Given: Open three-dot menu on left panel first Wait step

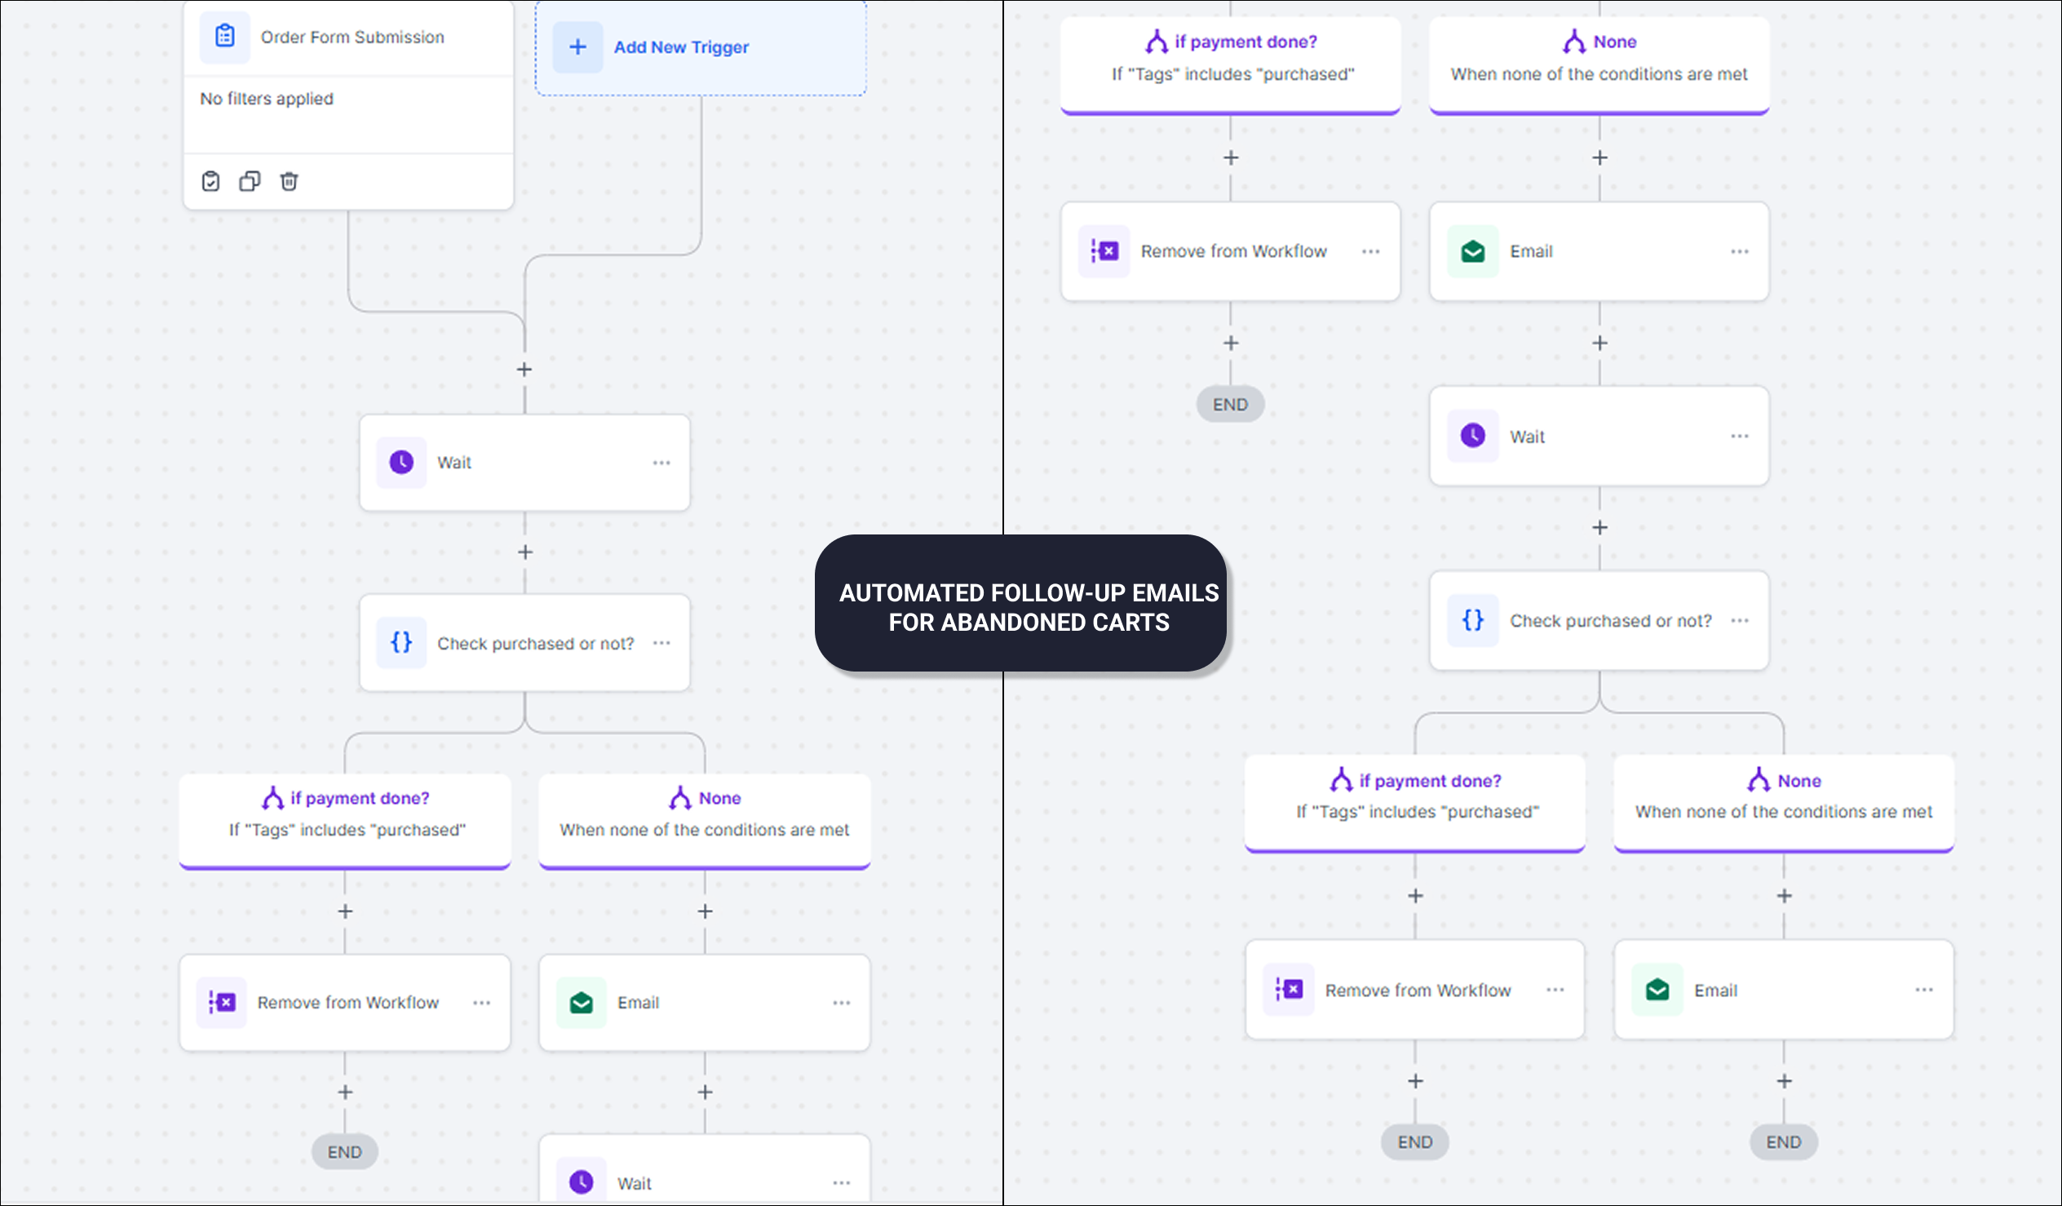Looking at the screenshot, I should [x=662, y=463].
